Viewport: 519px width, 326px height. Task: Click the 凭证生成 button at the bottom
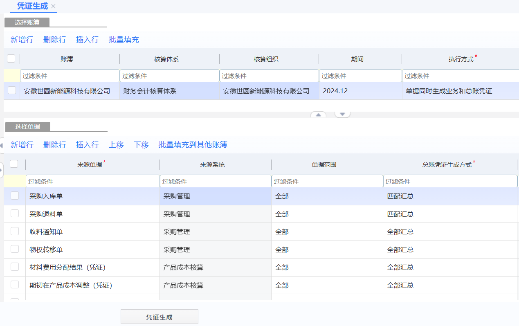point(160,317)
